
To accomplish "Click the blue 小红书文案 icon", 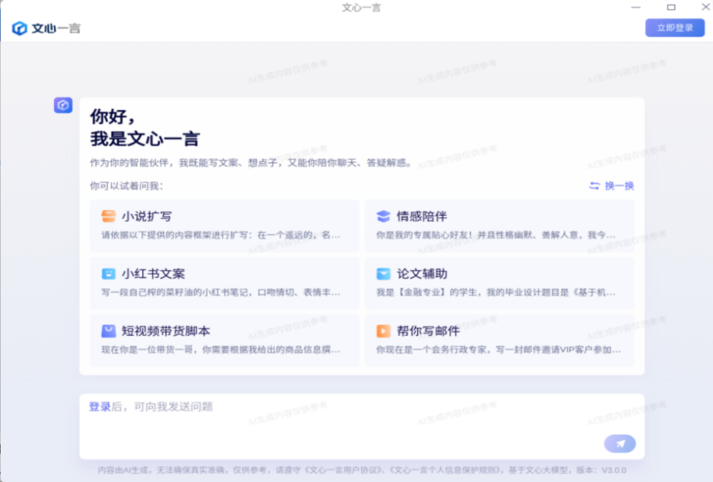I will coord(108,273).
